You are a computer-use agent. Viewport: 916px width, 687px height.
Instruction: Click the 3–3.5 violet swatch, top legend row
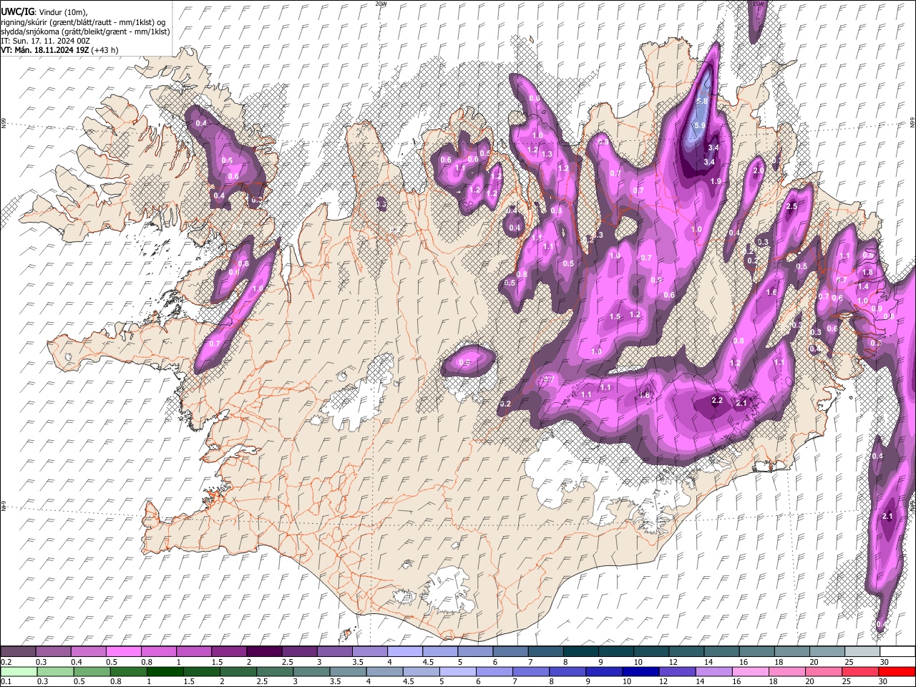tap(334, 651)
